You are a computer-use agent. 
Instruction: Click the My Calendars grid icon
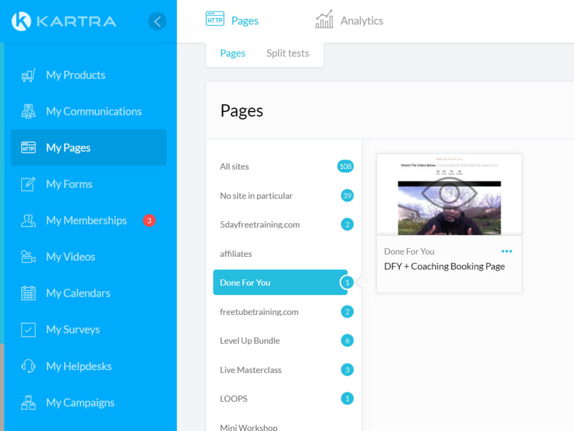point(28,293)
